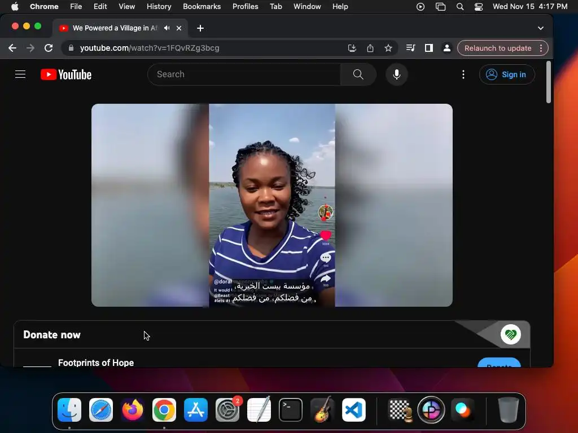Image resolution: width=578 pixels, height=433 pixels.
Task: Open media controls icon in toolbar
Action: [410, 48]
